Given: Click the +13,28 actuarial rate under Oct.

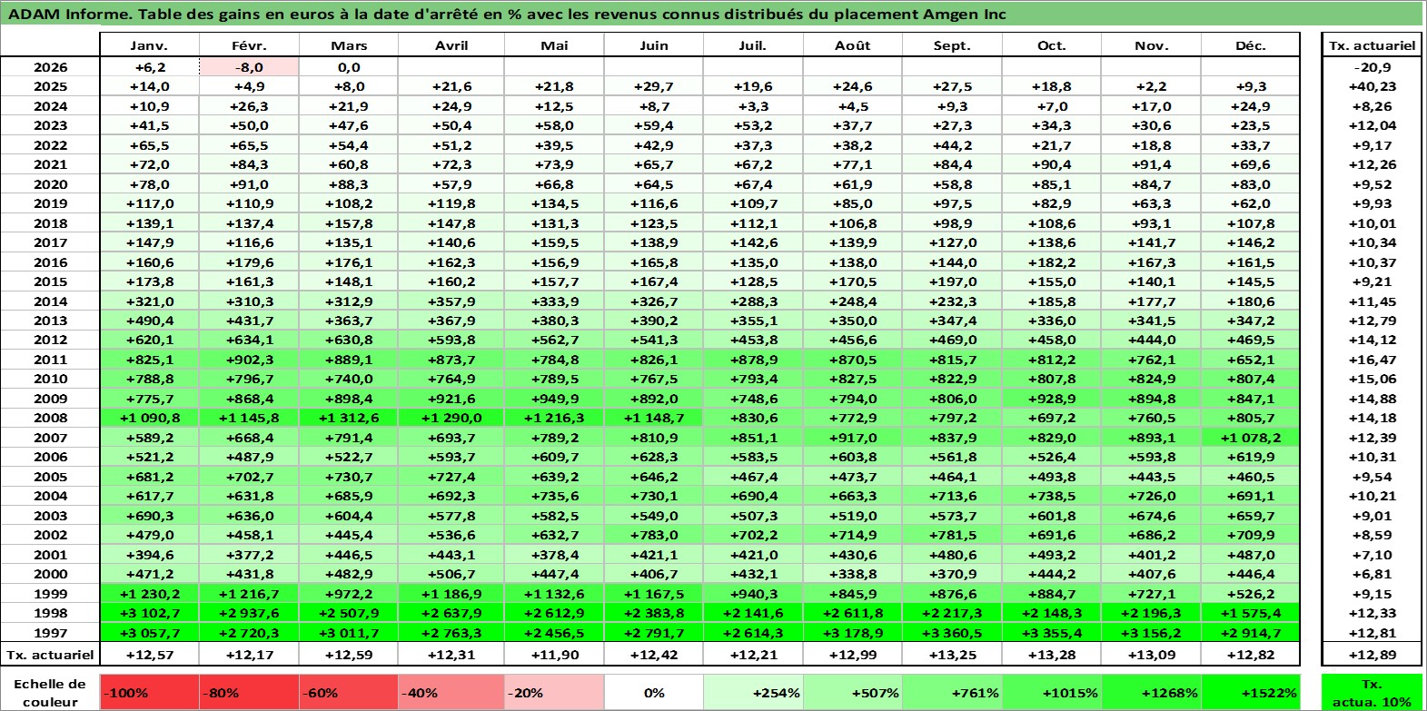Looking at the screenshot, I should [1052, 655].
